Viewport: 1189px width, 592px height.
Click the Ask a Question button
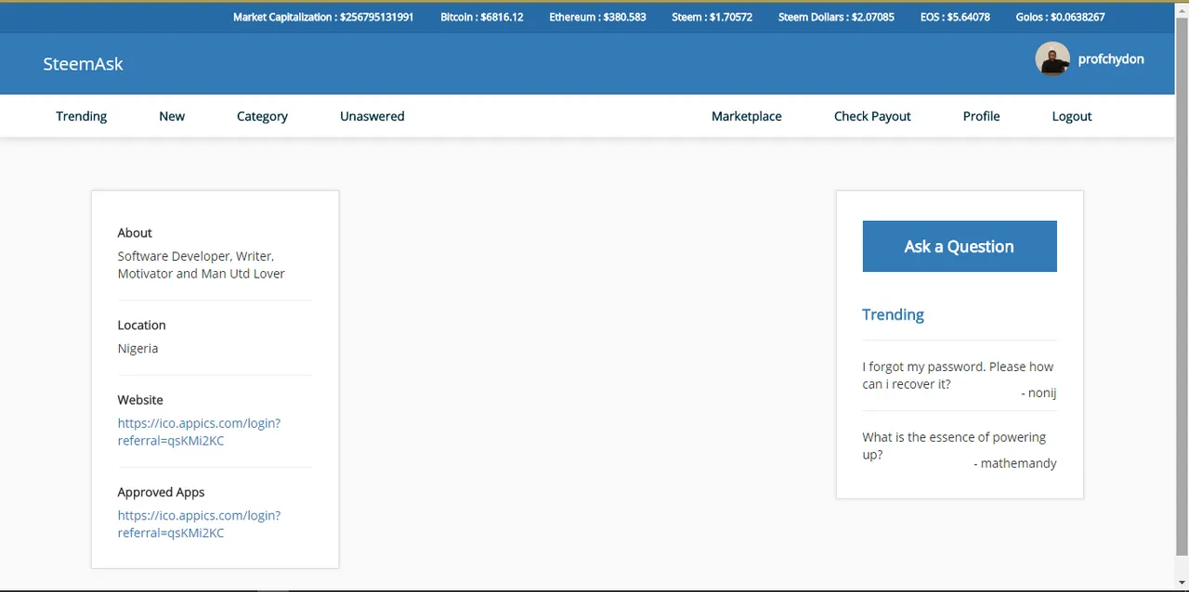click(960, 246)
